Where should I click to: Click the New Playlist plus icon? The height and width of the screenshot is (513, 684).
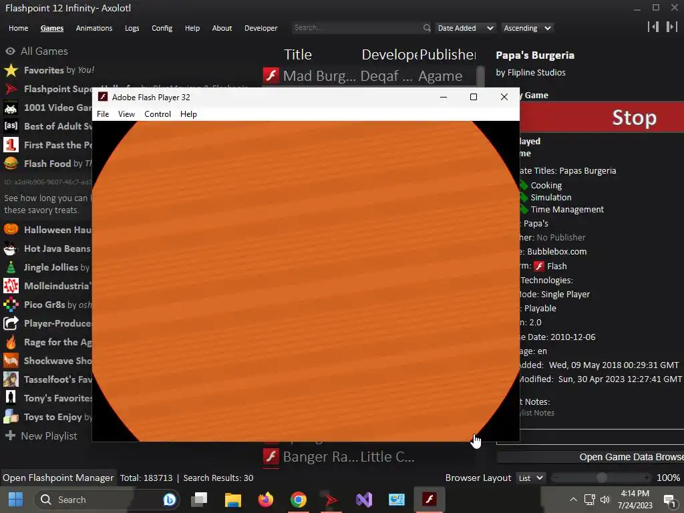10,436
